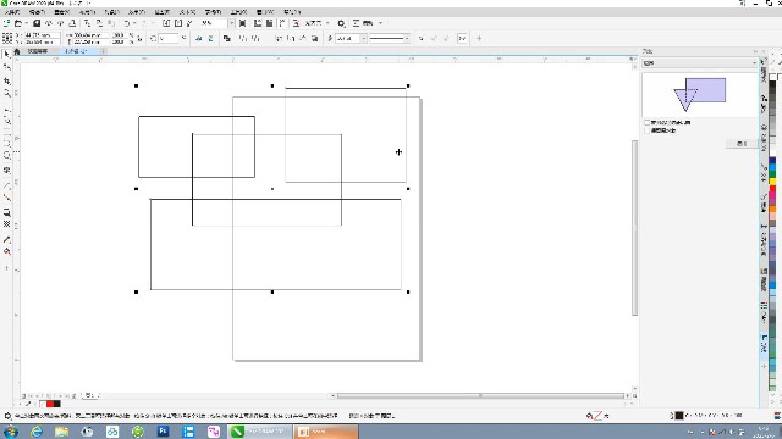Open the zoom level dropdown in toolbar
This screenshot has width=782, height=439.
tap(232, 23)
